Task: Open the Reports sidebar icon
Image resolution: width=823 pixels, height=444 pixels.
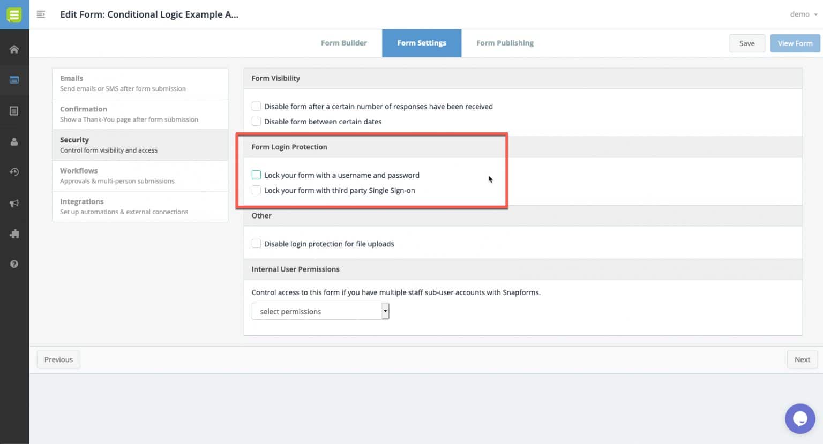Action: tap(14, 111)
